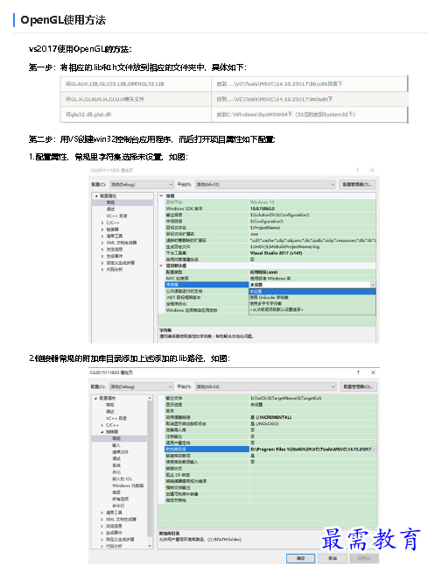
Task: Click 配置管理器 button in the character-set dialog
Action: (x=357, y=184)
